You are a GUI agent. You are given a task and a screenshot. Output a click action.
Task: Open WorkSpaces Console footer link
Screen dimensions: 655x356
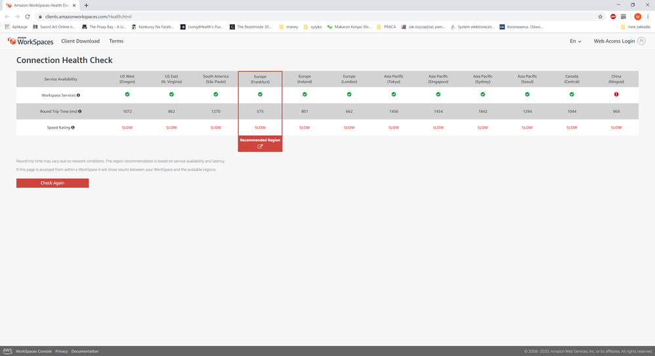[33, 351]
